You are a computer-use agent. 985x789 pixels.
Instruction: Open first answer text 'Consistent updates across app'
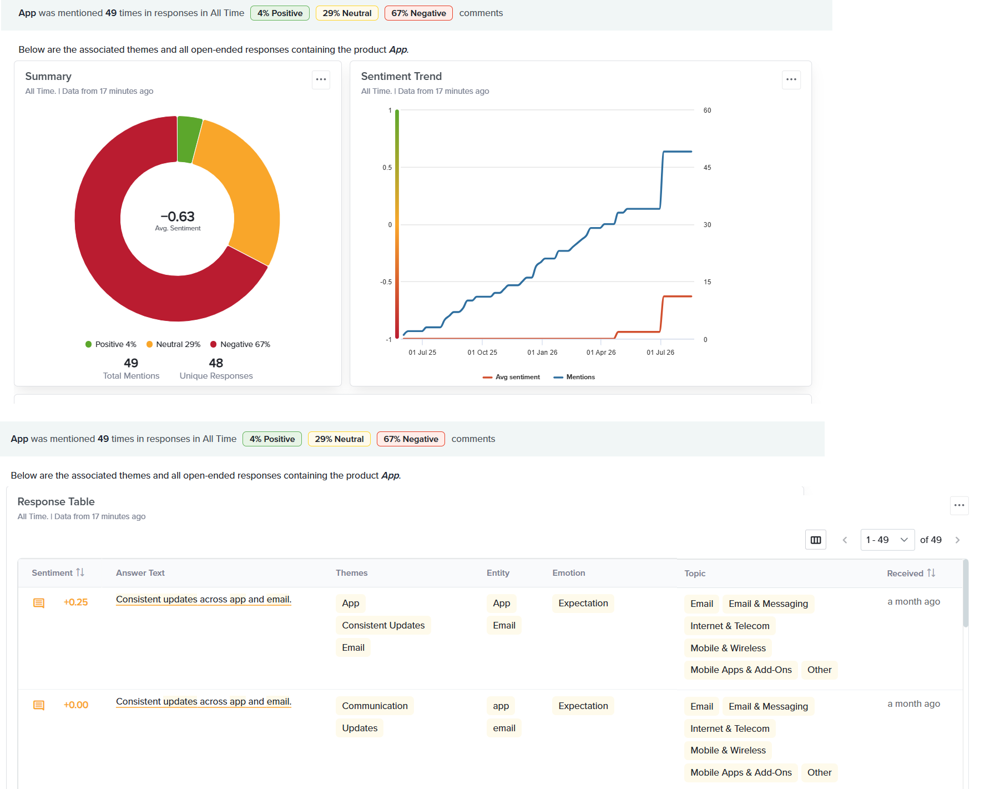204,599
